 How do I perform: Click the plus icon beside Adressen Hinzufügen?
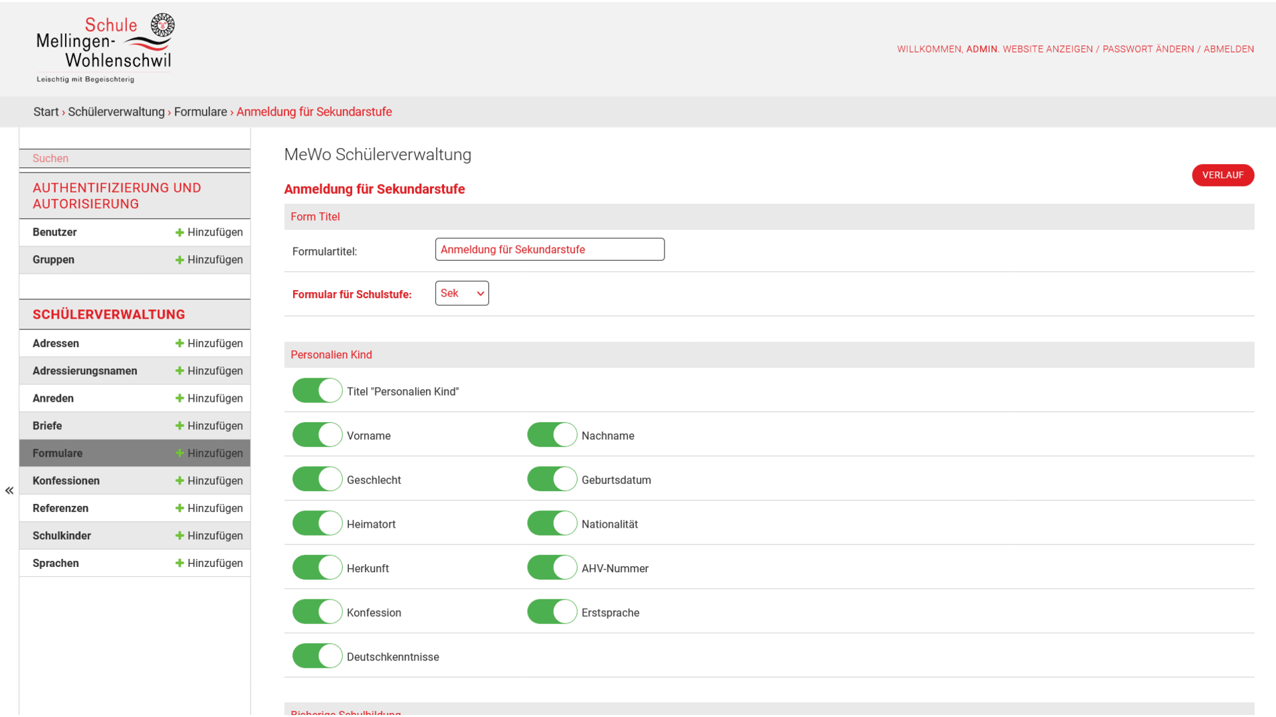coord(179,343)
